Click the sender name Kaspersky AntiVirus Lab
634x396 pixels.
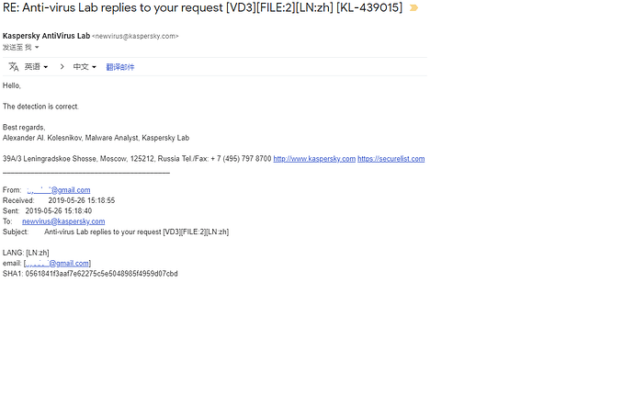coord(46,36)
